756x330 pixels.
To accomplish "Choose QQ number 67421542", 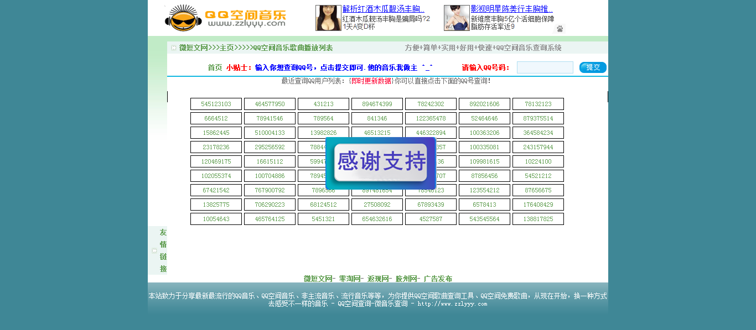I will pyautogui.click(x=216, y=190).
